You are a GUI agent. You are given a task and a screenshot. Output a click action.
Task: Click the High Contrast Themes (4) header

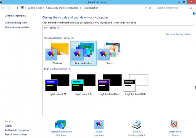click(57, 69)
